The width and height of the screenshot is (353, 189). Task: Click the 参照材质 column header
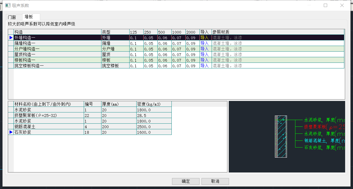point(278,32)
